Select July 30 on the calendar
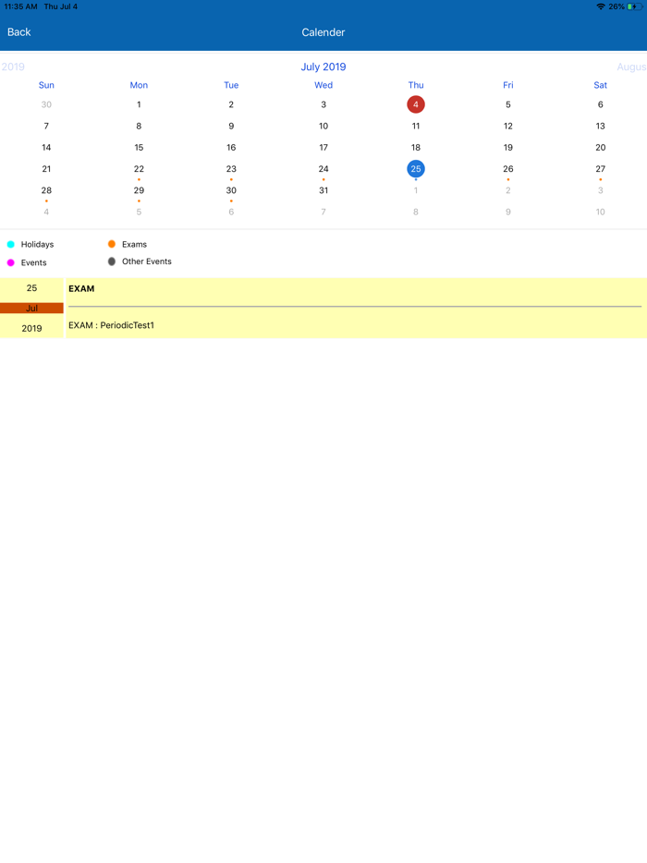647x863 pixels. click(231, 190)
